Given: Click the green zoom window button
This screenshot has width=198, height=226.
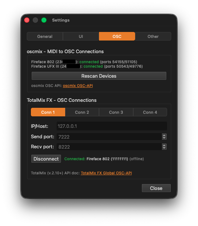Looking at the screenshot, I should point(44,20).
